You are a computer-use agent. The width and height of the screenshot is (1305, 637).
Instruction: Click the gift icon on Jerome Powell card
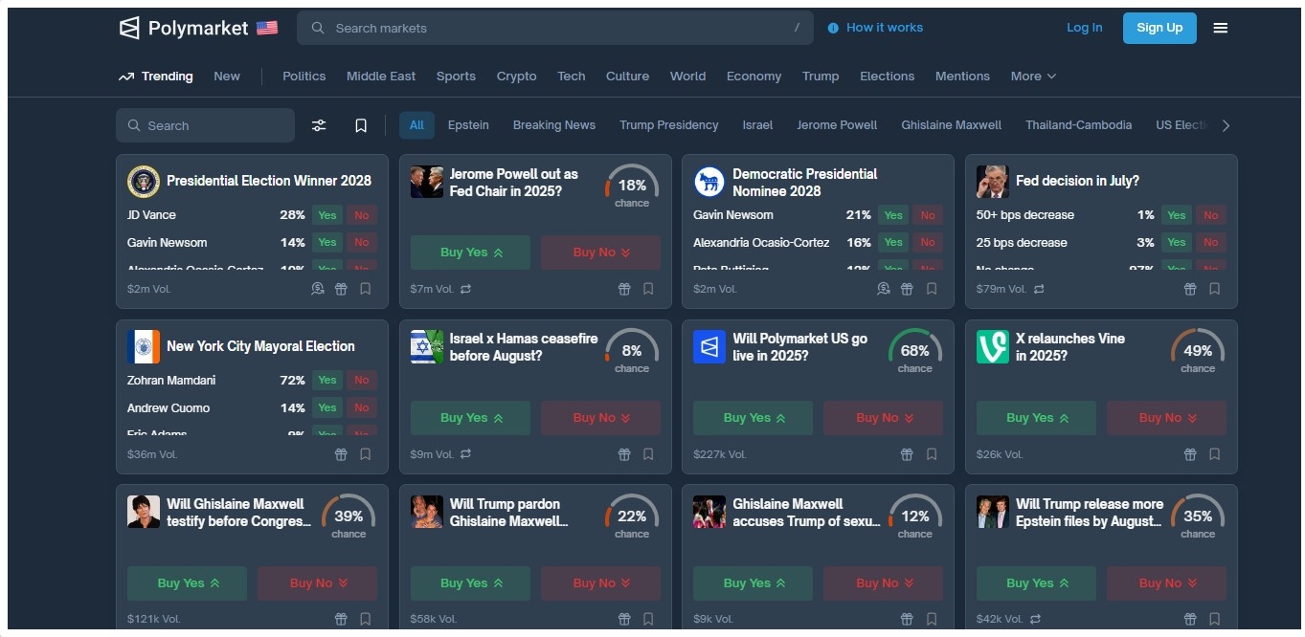pyautogui.click(x=624, y=289)
